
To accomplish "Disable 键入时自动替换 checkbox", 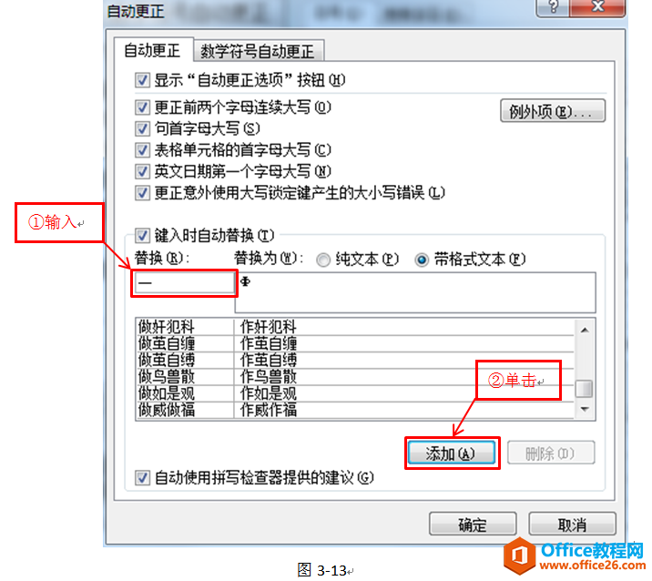I will (x=142, y=236).
